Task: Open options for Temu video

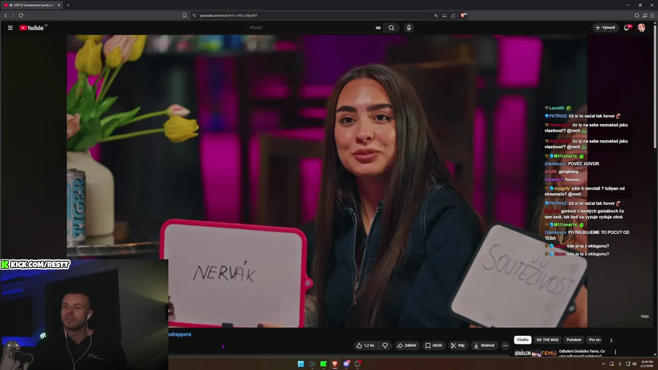Action: point(615,352)
